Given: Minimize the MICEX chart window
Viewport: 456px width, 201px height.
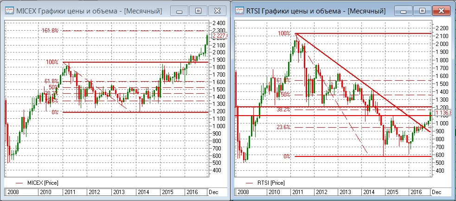Looking at the screenshot, I should [x=180, y=10].
